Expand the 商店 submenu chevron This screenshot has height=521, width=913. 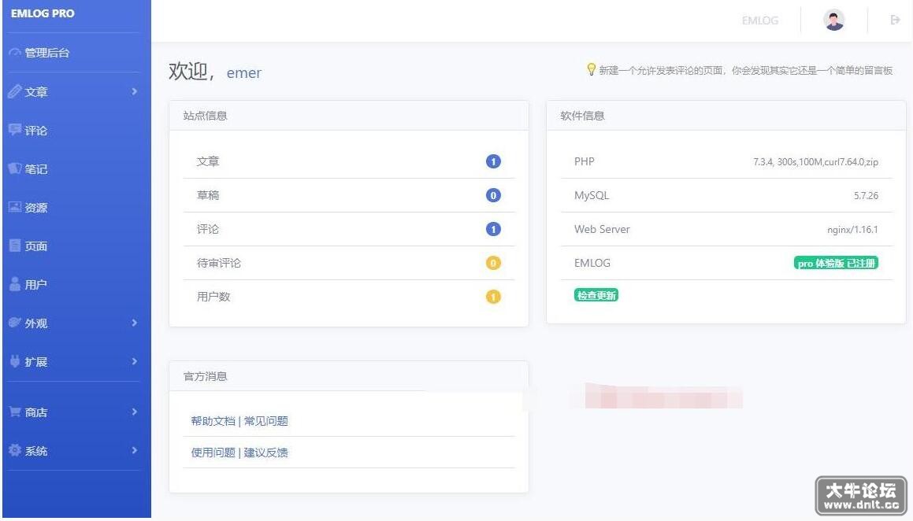[135, 412]
